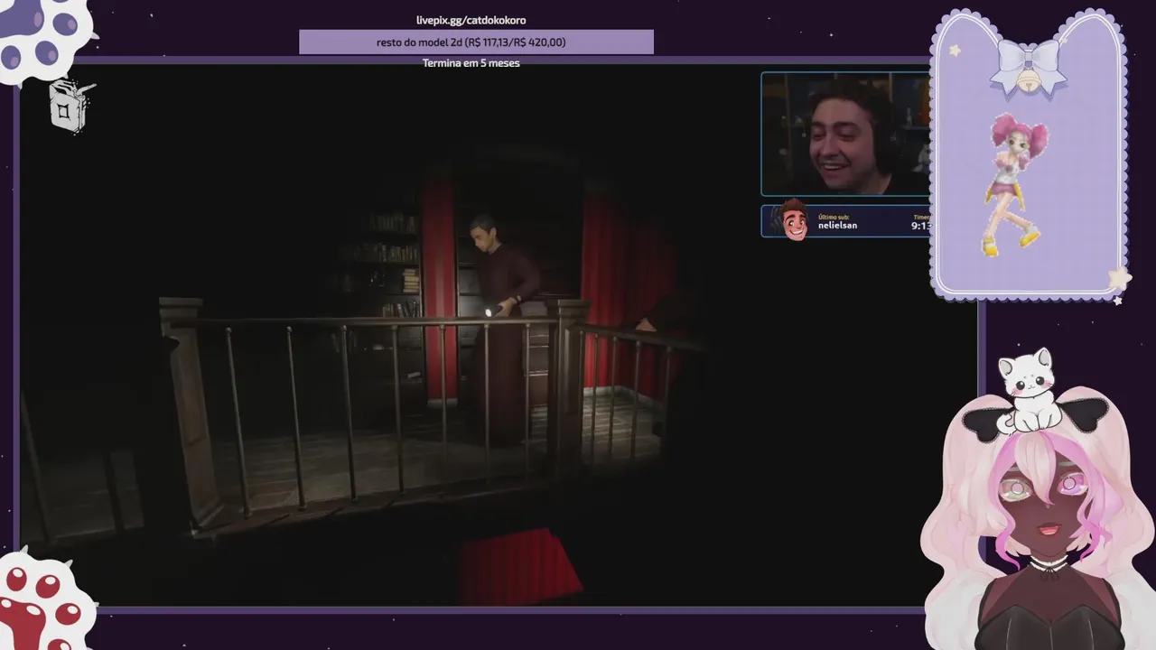Click the subscriber name 'nelielsan'
This screenshot has width=1156, height=650.
(x=837, y=226)
